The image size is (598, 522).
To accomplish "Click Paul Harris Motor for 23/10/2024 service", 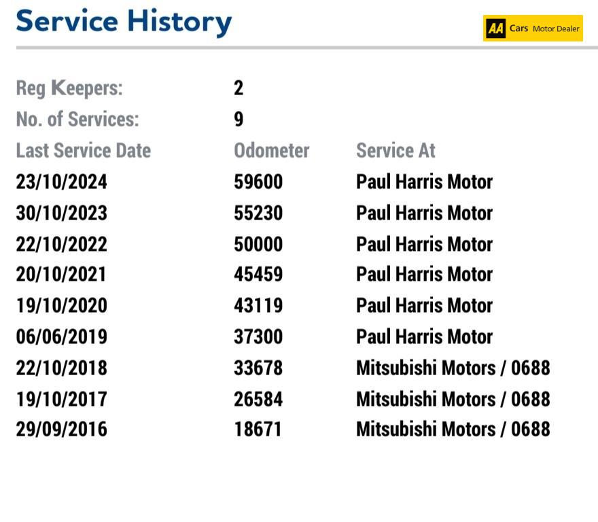I will (424, 181).
